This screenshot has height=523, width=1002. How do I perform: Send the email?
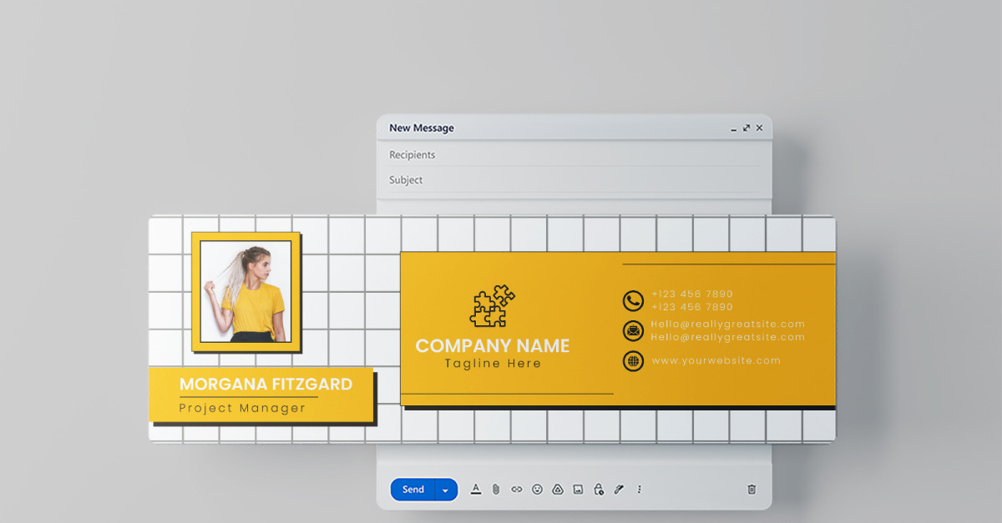coord(412,490)
